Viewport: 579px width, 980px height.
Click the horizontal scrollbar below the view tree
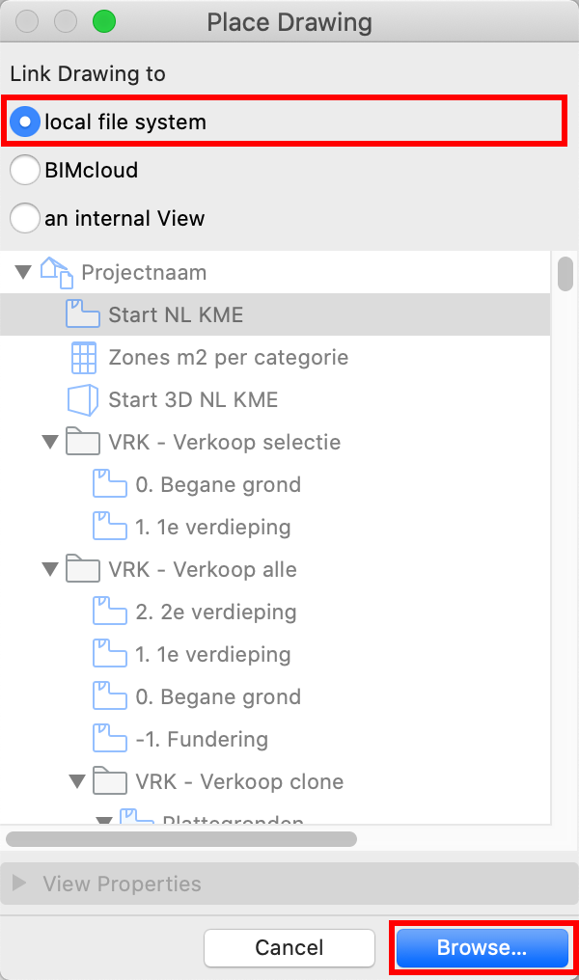point(181,839)
